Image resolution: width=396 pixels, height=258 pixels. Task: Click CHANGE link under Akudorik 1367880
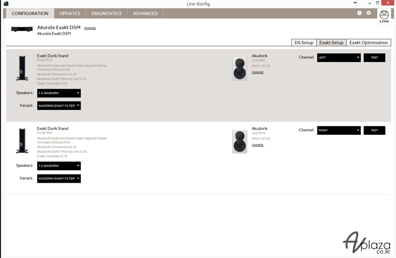pos(257,72)
